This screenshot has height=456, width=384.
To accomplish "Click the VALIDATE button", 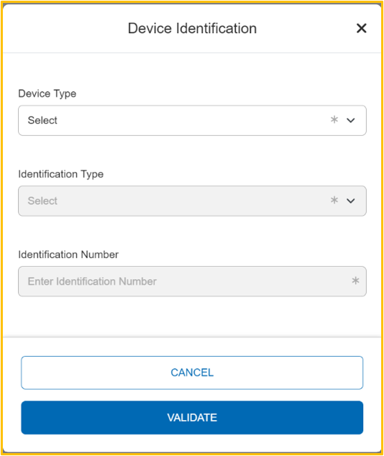I will click(192, 418).
